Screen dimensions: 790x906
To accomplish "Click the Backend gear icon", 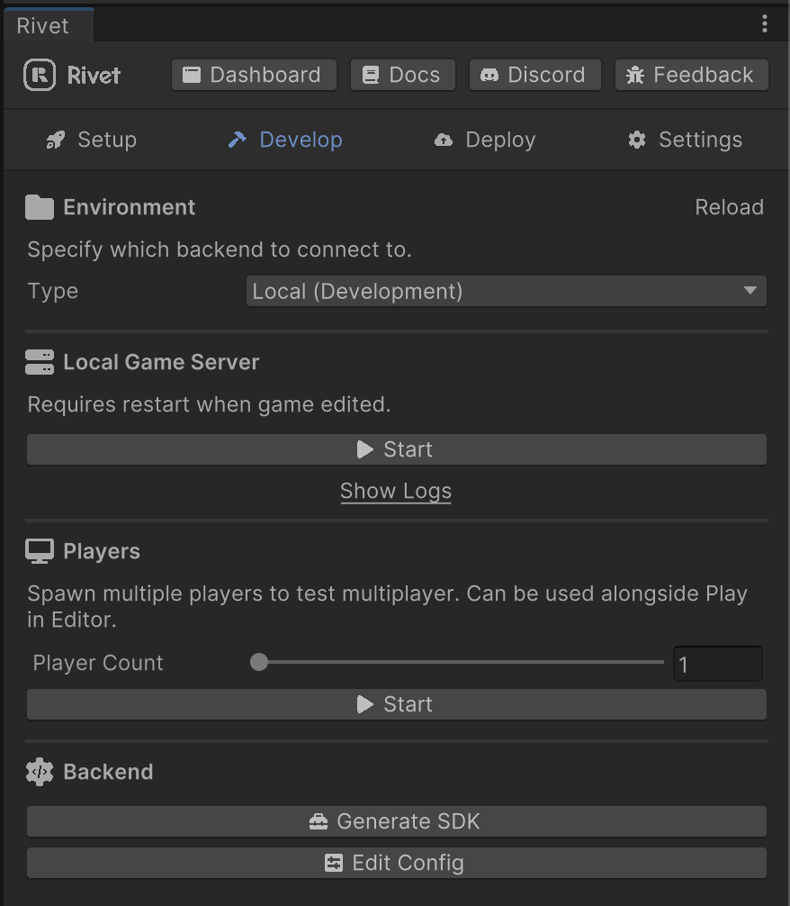I will 40,772.
